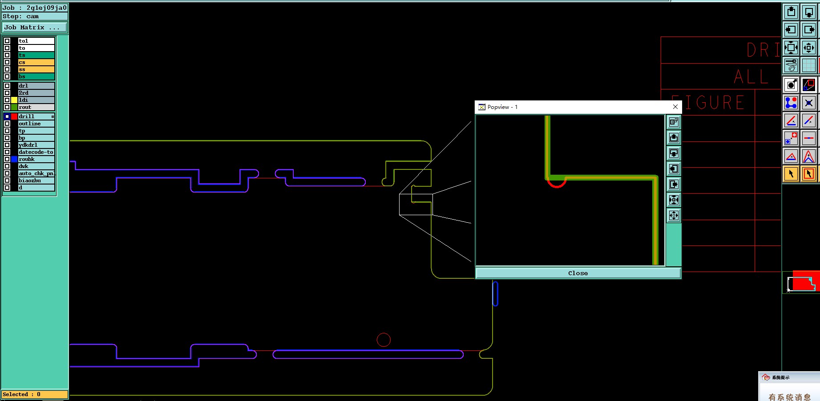Viewport: 820px width, 401px height.
Task: Expand the small marker on drill layer row
Action: click(53, 116)
